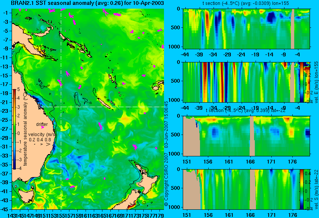Click the magenta drifter legend marker
This screenshot has height=218, width=319.
(42, 127)
